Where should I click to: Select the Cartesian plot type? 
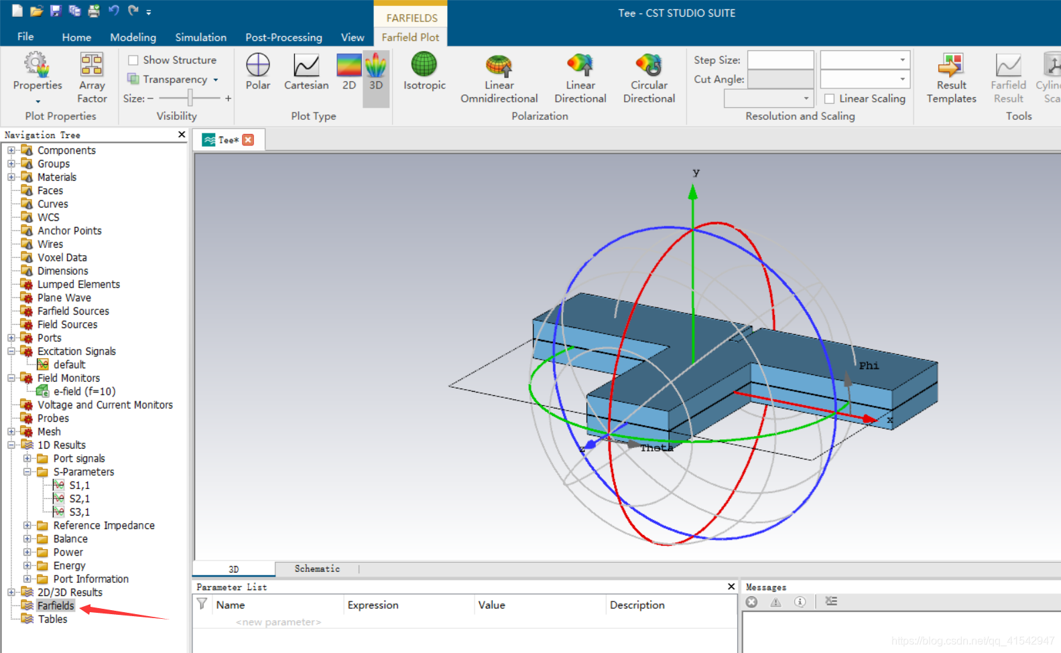306,72
